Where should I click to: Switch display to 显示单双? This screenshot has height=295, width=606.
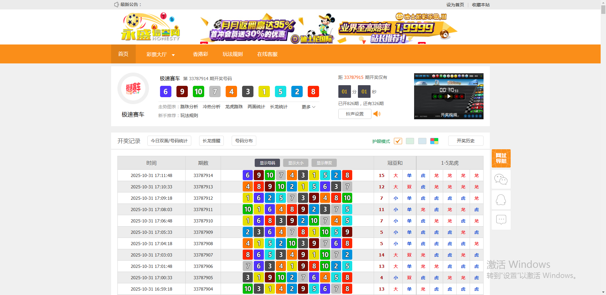[x=324, y=163]
